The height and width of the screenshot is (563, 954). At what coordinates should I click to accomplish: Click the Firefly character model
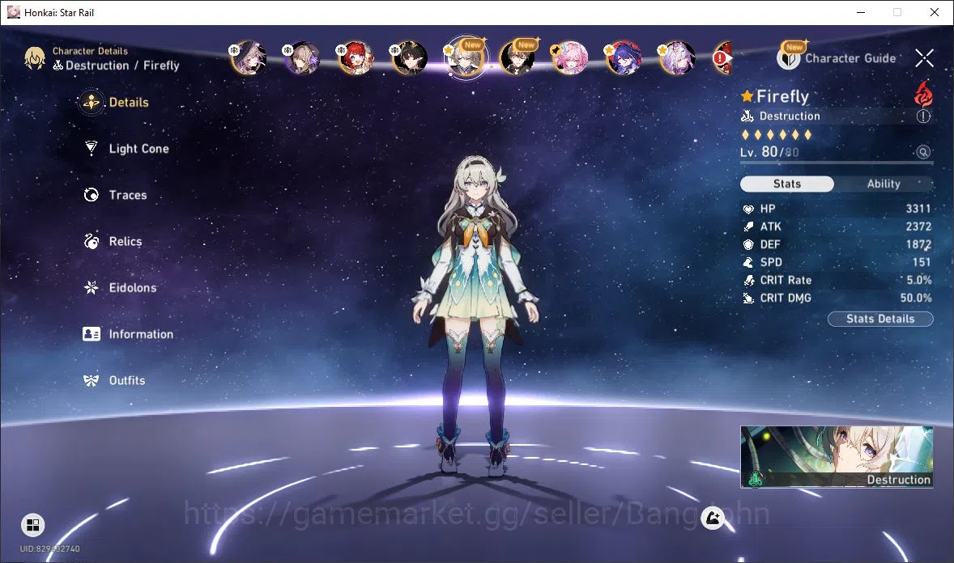475,315
